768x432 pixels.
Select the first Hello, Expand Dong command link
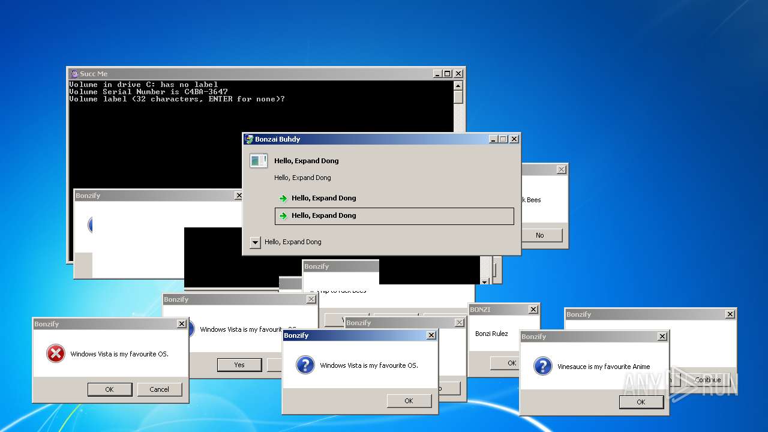[x=394, y=198]
